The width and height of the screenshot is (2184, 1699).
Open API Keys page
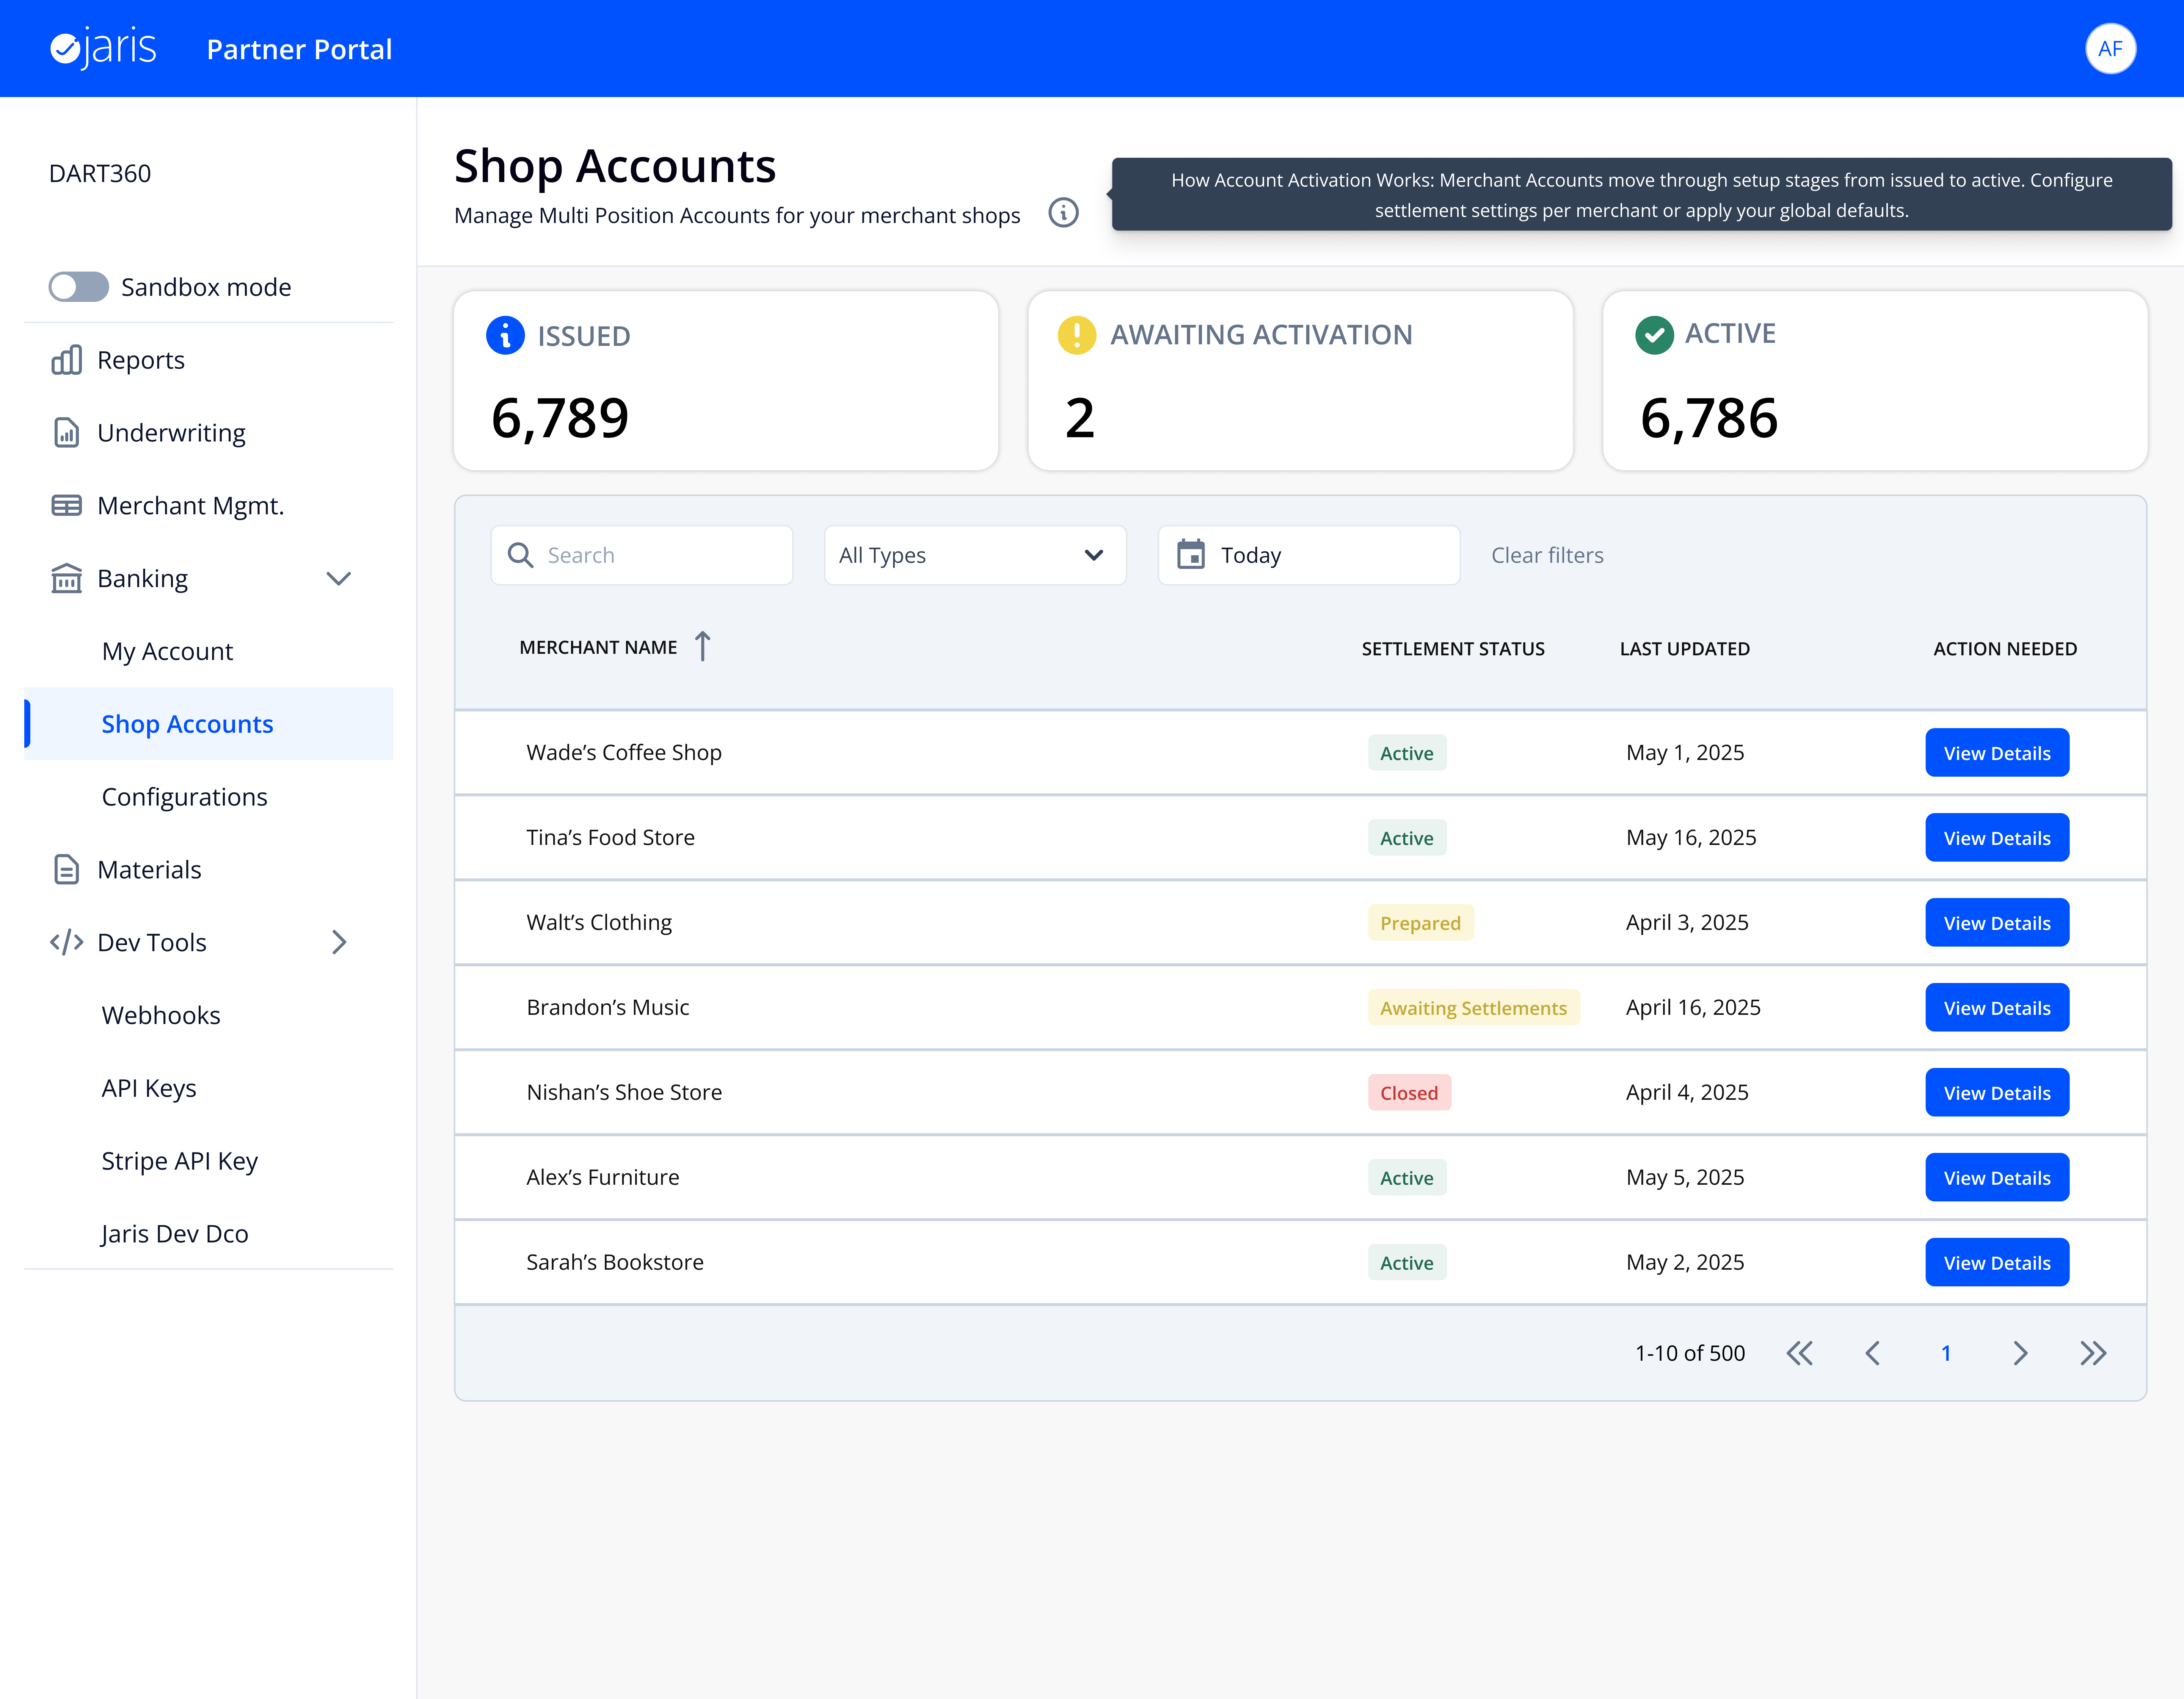tap(208, 1088)
